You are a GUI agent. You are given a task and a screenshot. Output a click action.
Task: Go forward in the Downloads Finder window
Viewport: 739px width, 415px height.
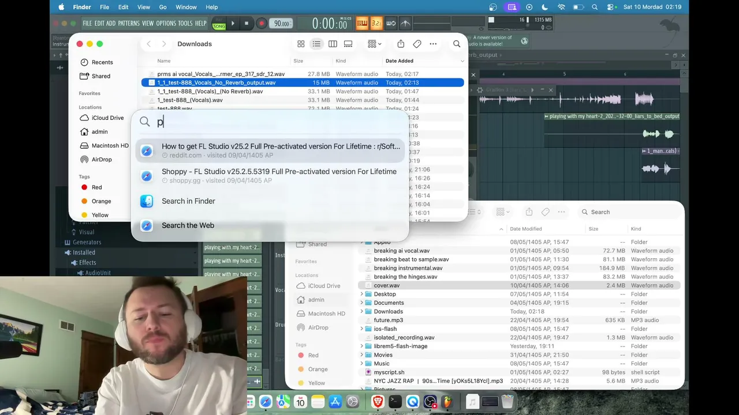(164, 44)
